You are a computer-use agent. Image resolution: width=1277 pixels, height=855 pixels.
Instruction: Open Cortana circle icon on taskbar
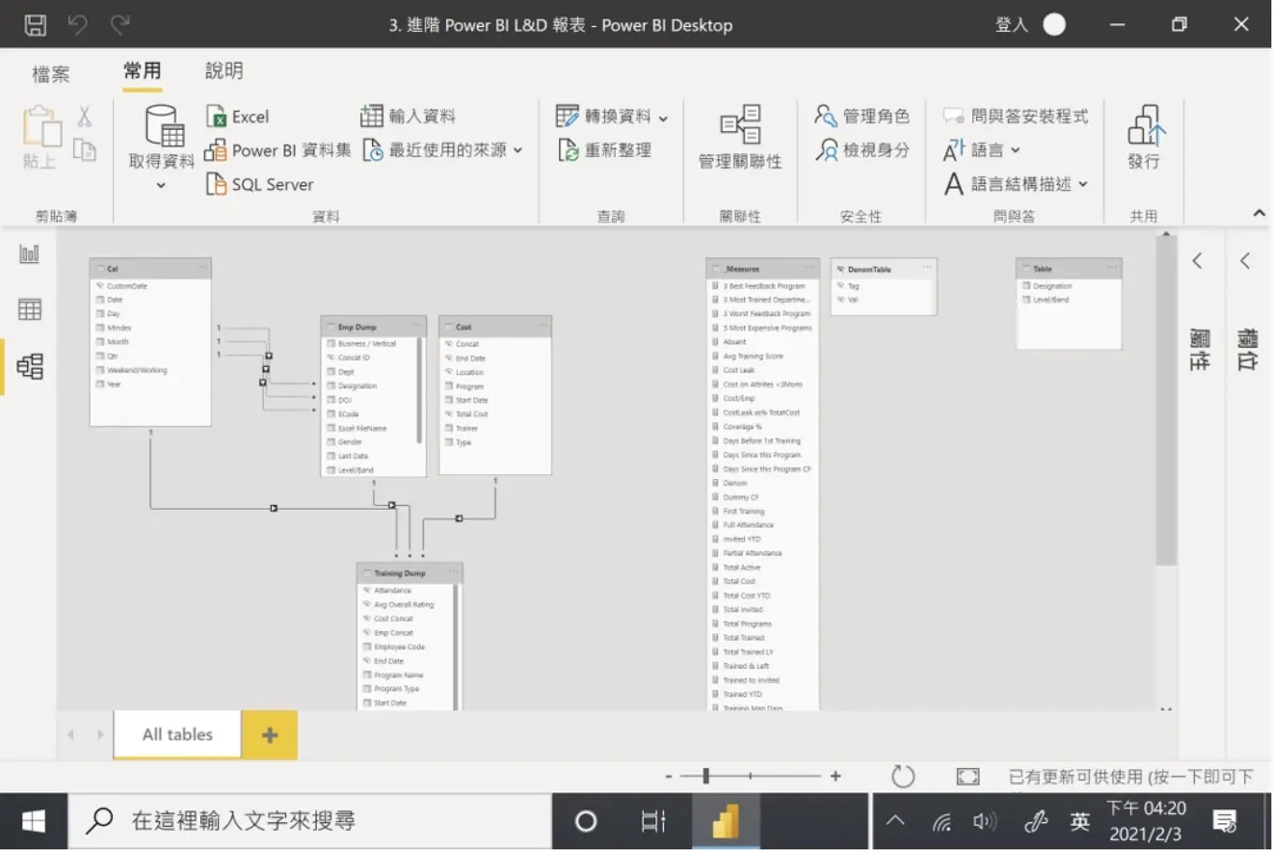tap(586, 823)
